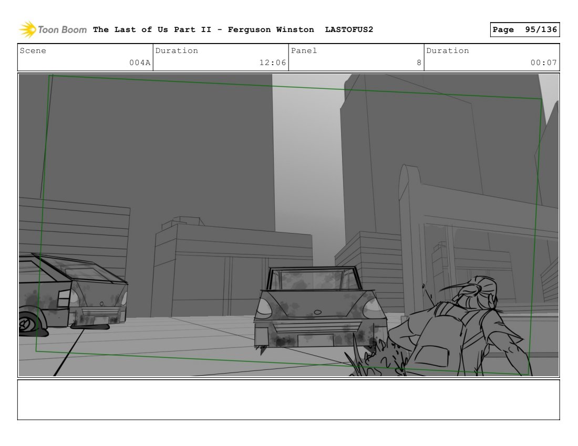Click the panel Duration value '00:07'

[544, 62]
